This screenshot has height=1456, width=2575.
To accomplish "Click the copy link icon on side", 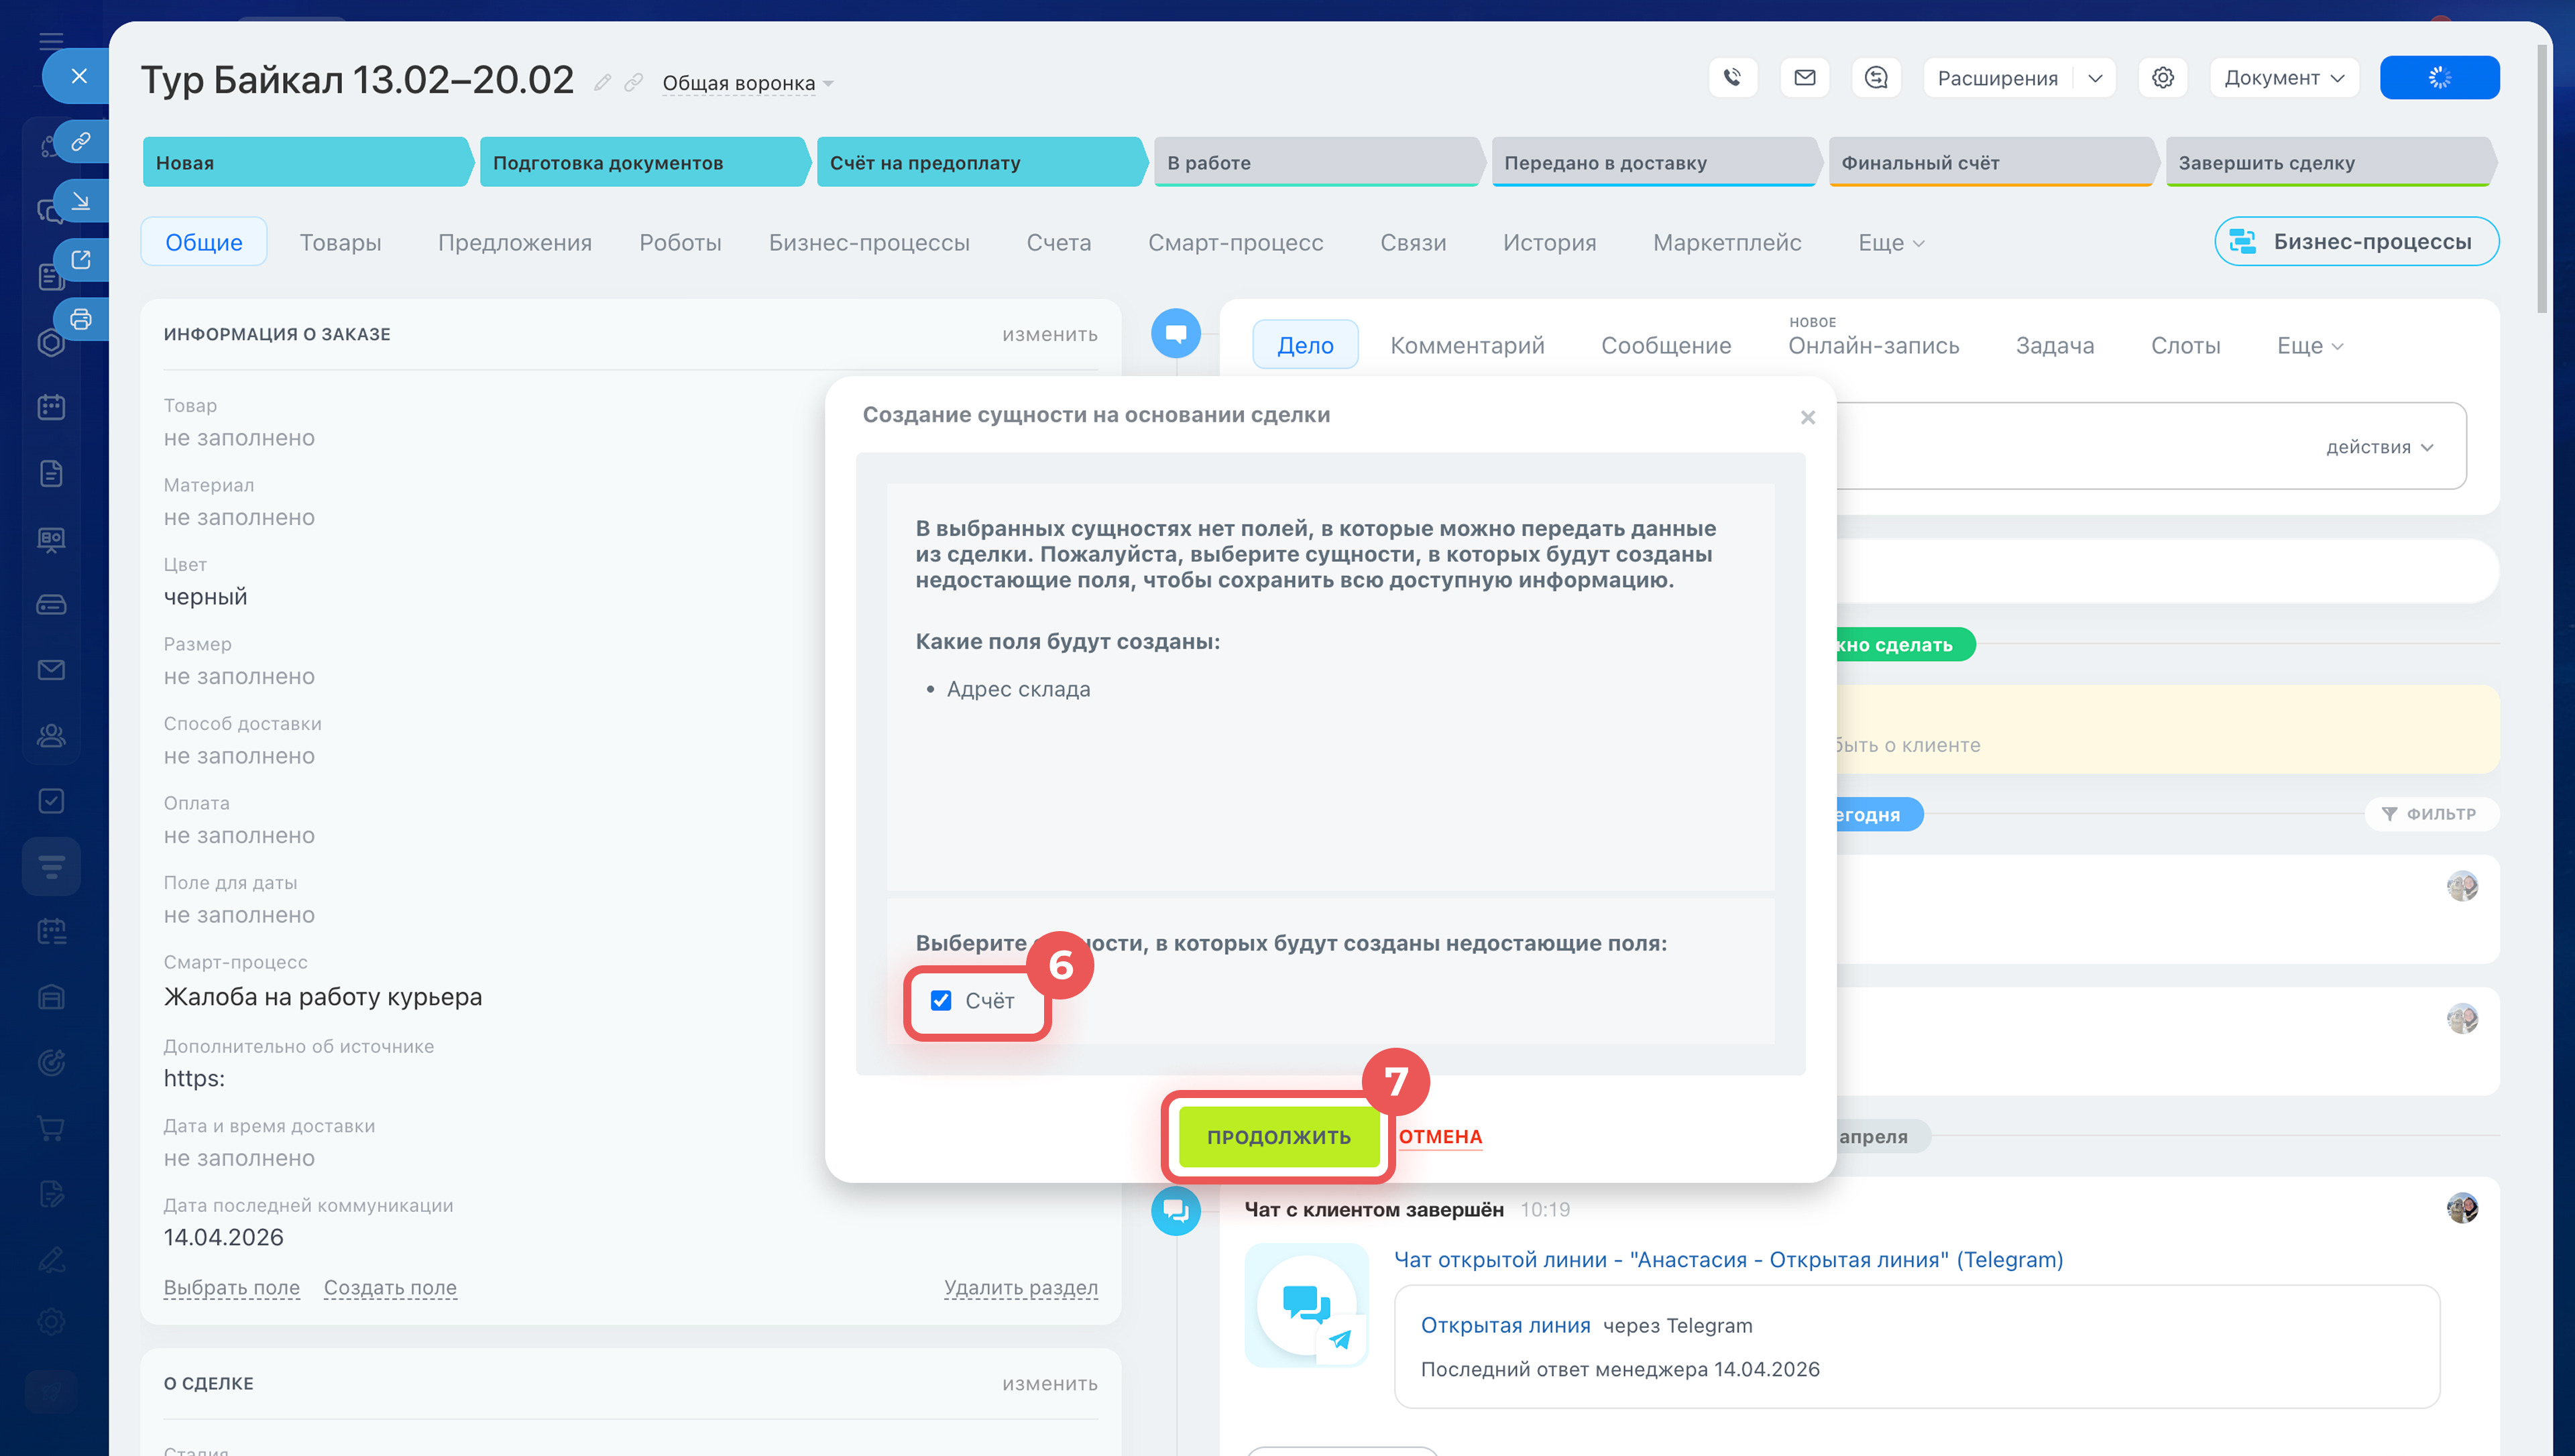I will tap(81, 141).
